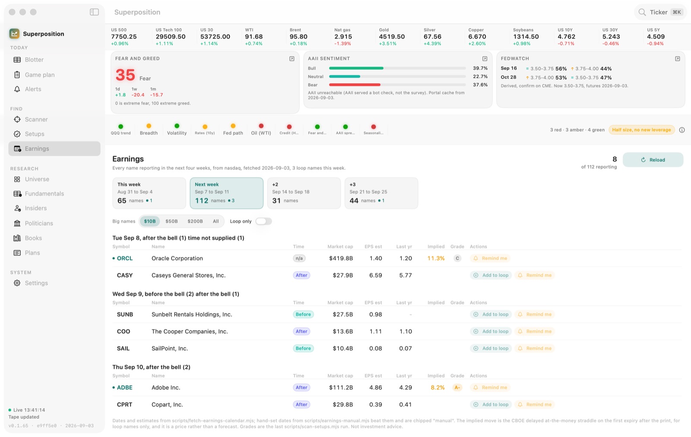Click the Fed path indicator dot
Viewport: 691px width, 437px height.
tap(233, 126)
